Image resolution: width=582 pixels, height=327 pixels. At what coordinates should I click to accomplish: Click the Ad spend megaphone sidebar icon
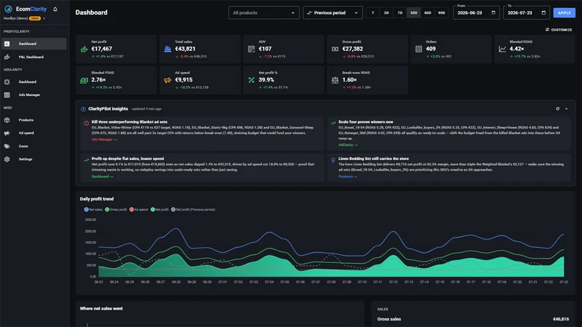click(7, 133)
